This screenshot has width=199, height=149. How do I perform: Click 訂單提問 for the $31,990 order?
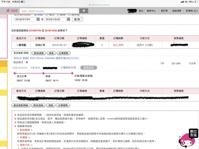pos(64,53)
